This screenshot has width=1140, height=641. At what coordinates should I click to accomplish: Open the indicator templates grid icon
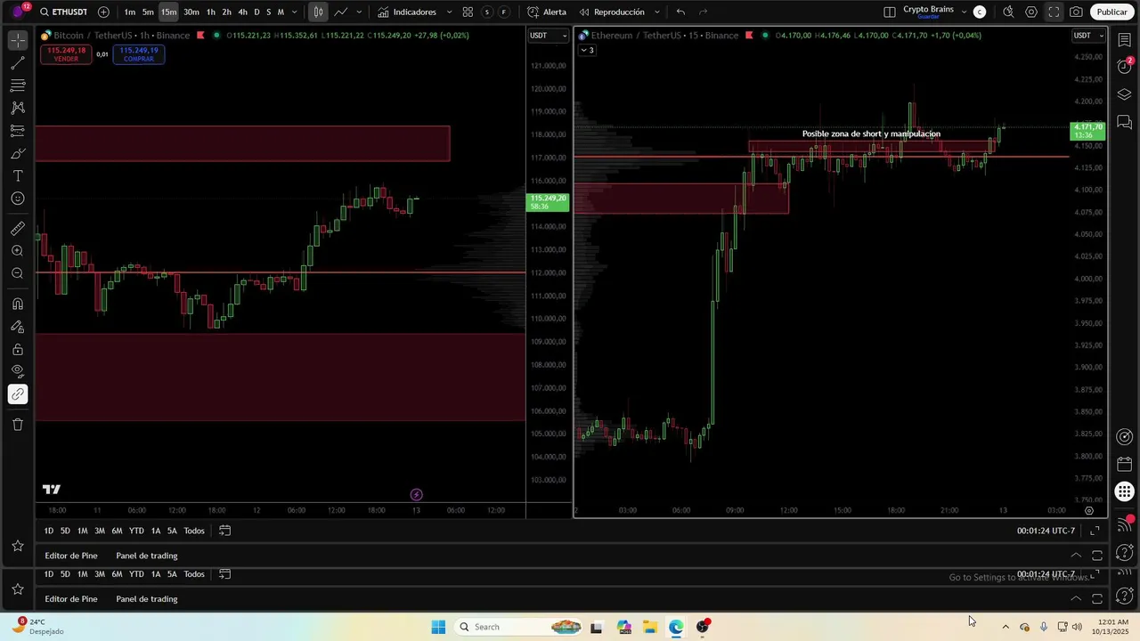468,12
